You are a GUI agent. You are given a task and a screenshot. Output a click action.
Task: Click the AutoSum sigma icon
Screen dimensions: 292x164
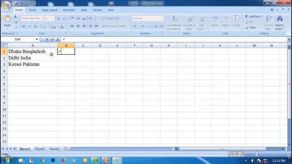(246, 16)
